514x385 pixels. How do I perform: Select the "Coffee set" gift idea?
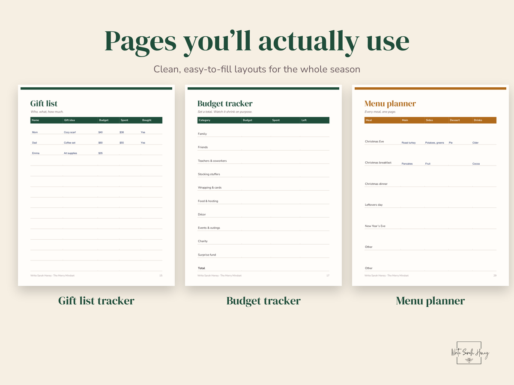70,142
